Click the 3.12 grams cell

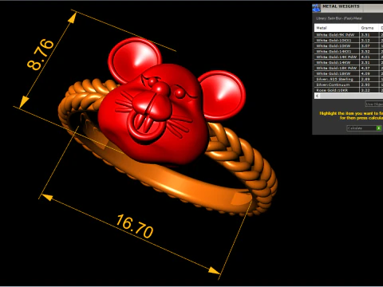369,40
